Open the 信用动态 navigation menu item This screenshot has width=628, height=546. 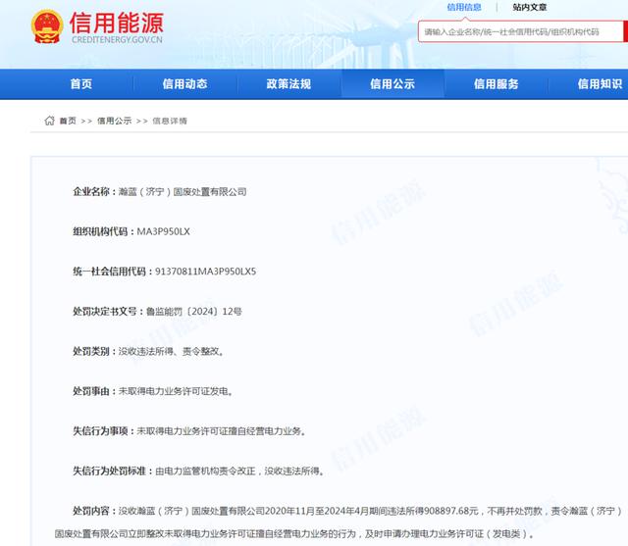pos(184,84)
